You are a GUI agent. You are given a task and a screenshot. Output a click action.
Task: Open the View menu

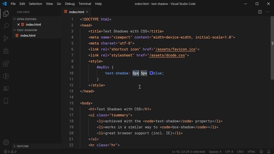point(50,4)
